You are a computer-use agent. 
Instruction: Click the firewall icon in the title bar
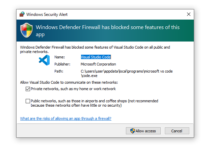pos(22,14)
